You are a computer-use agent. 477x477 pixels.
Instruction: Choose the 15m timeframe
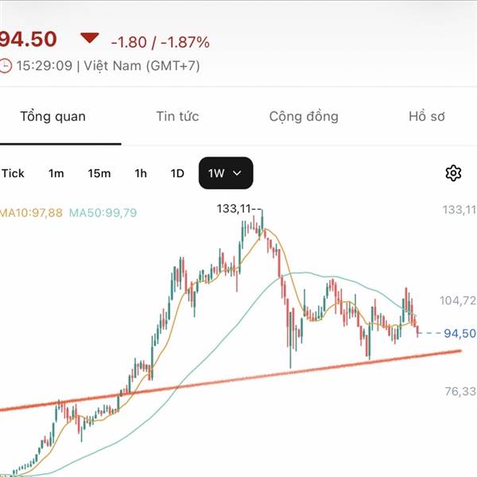(x=99, y=173)
